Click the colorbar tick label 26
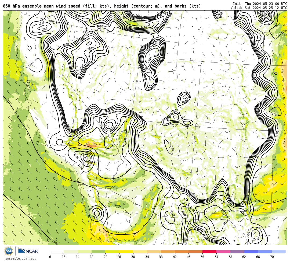Viewport: 290px width, 262px height. point(119,257)
